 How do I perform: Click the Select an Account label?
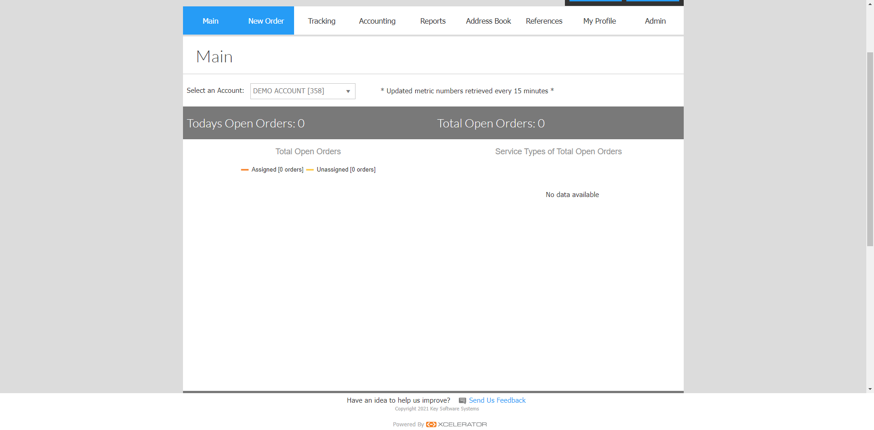tap(215, 91)
